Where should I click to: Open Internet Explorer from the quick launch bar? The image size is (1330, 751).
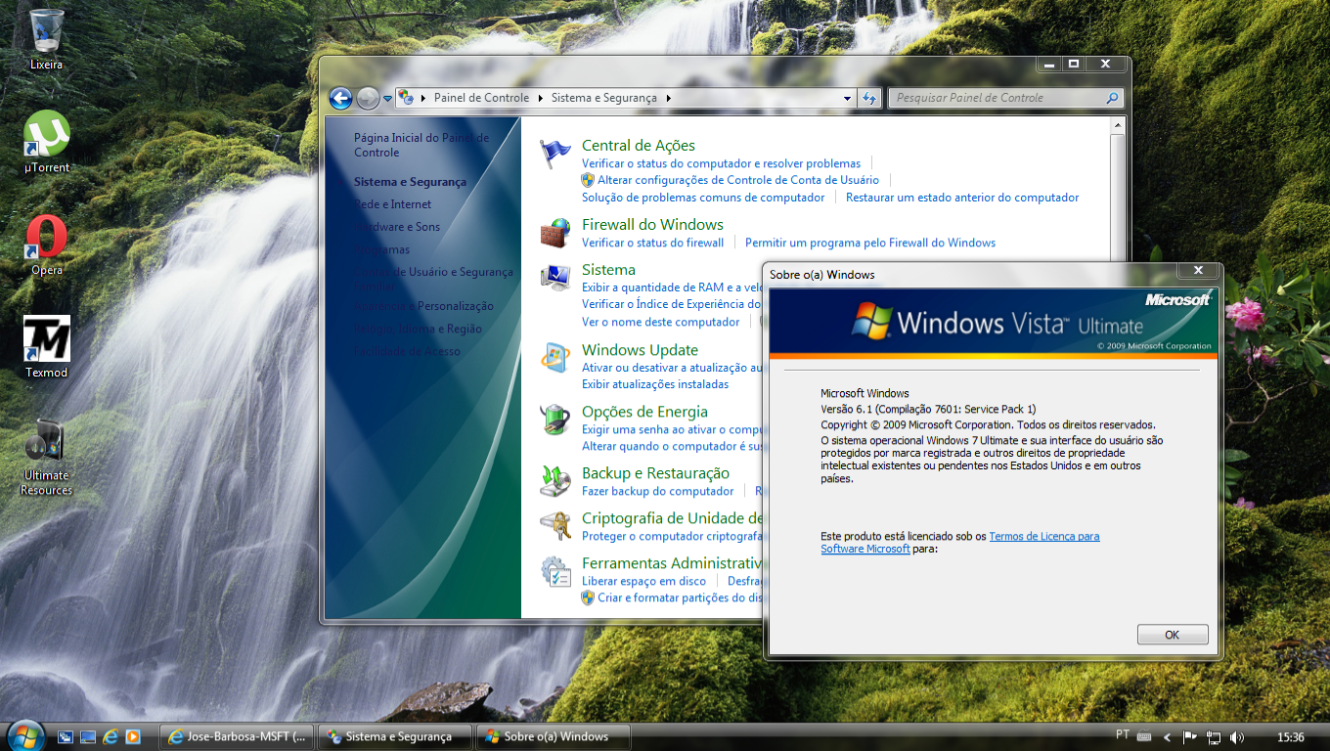click(x=110, y=736)
